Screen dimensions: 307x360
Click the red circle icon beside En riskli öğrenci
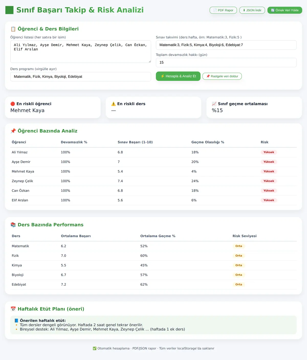(x=13, y=104)
